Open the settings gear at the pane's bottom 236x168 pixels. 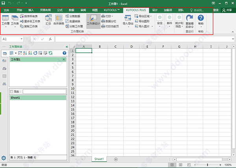click(4, 158)
